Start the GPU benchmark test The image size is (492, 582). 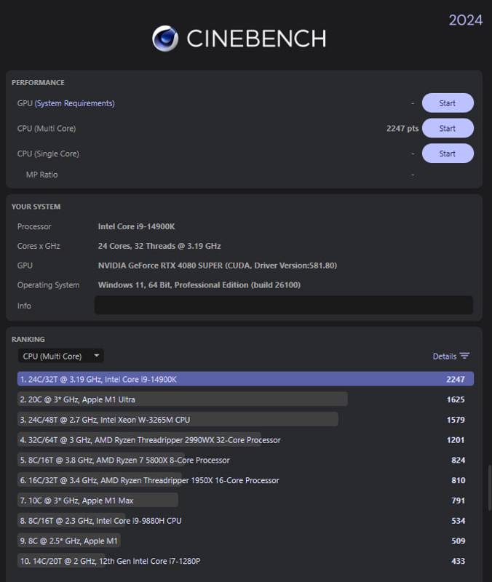tap(447, 103)
